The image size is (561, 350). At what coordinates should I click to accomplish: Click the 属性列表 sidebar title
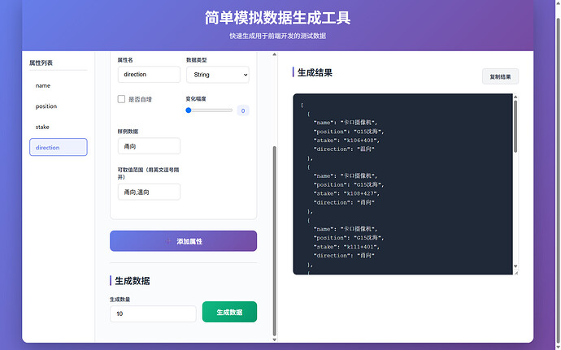point(41,63)
